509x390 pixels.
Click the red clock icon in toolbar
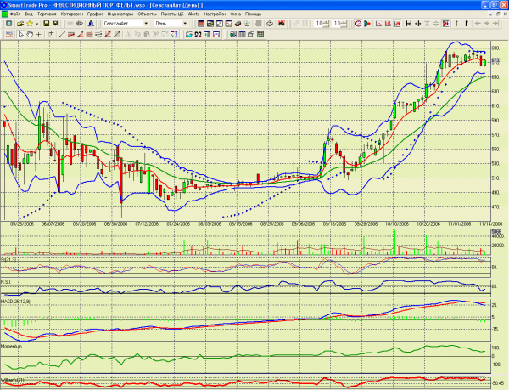pyautogui.click(x=358, y=24)
